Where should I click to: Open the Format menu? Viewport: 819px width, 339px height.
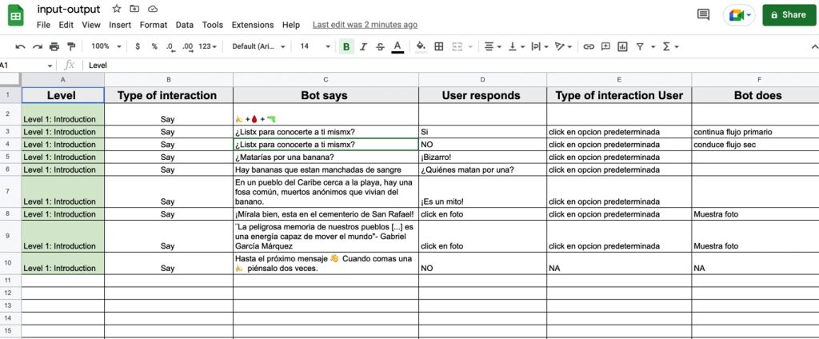[x=154, y=25]
